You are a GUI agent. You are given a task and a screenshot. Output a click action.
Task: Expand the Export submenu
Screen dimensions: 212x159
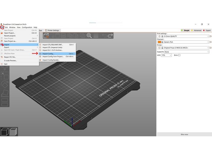point(19,47)
